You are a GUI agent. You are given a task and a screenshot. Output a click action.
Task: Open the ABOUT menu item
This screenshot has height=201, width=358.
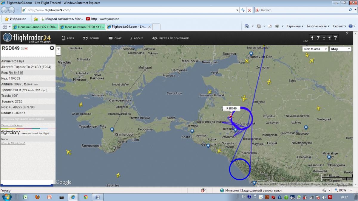coord(137,38)
